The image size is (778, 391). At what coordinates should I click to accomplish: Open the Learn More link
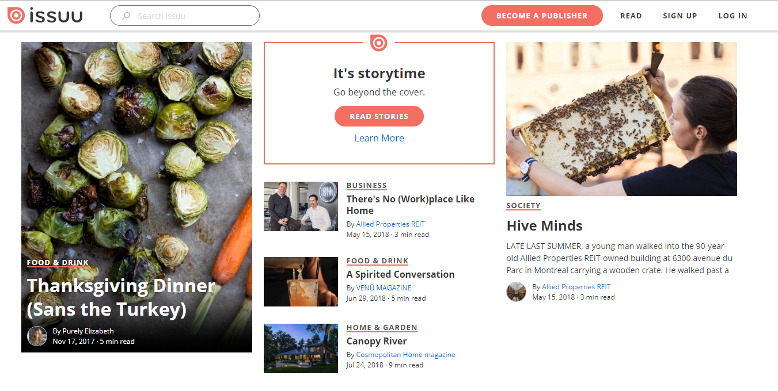pos(379,138)
